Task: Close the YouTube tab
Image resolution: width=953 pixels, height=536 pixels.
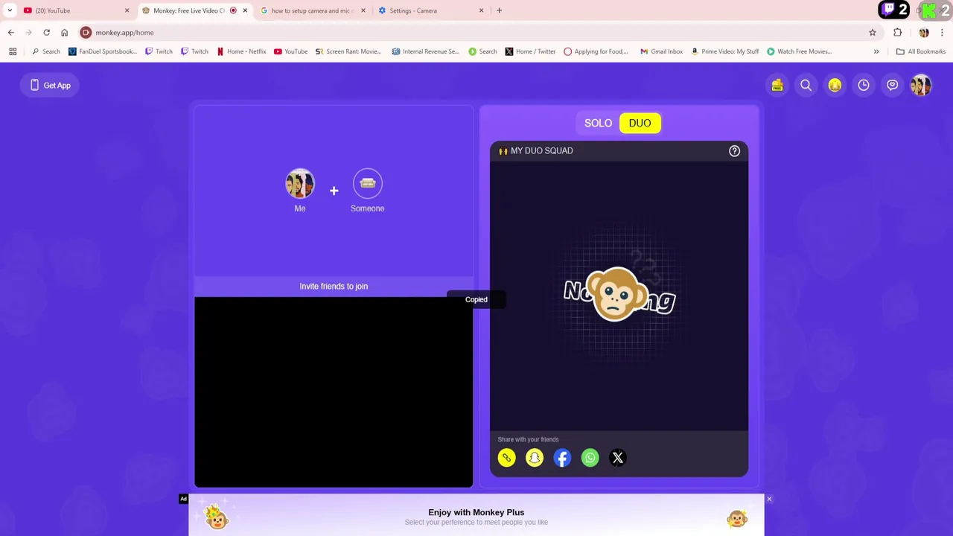Action: [127, 10]
